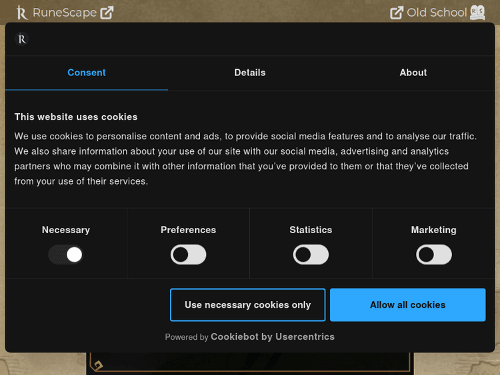The height and width of the screenshot is (375, 500).
Task: Follow the RuneScape text link
Action: (x=64, y=13)
